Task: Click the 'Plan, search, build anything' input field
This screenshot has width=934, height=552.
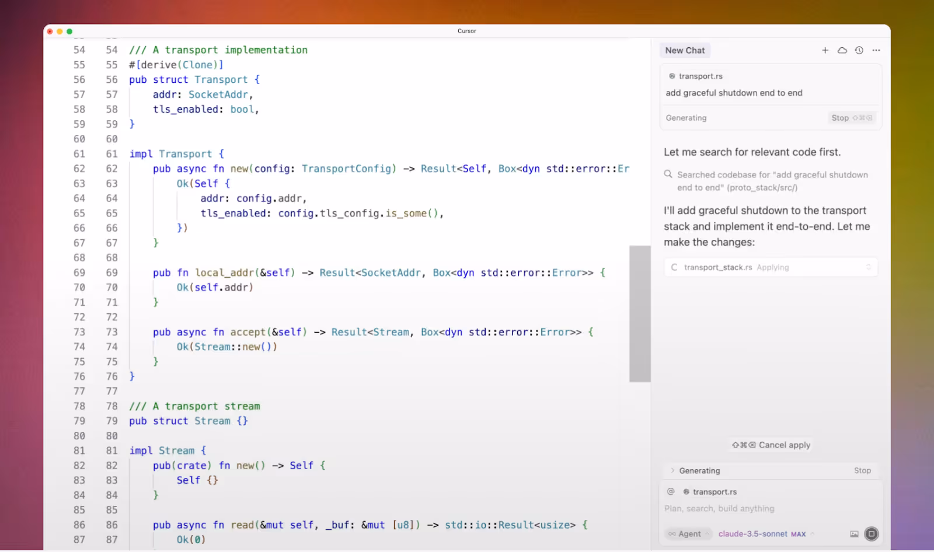Action: click(x=718, y=508)
